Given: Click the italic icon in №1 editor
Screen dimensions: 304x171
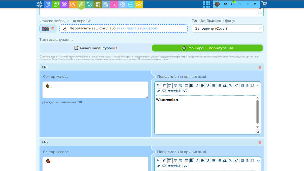Looking at the screenshot, I should 197,85.
